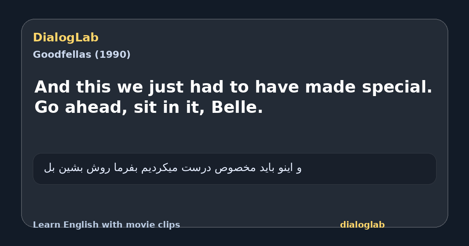The image size is (469, 246).
Task: Click the 'Learn English with movie clips' tagline
Action: pyautogui.click(x=106, y=225)
